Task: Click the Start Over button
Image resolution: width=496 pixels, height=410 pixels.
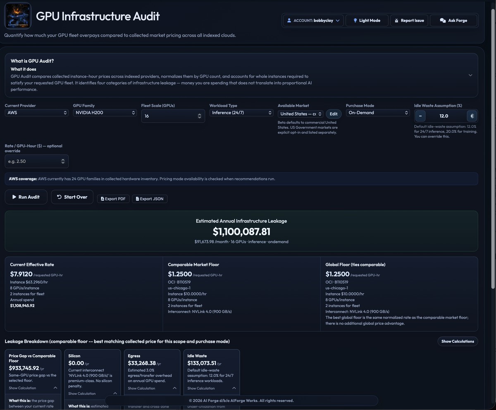Action: pos(72,197)
